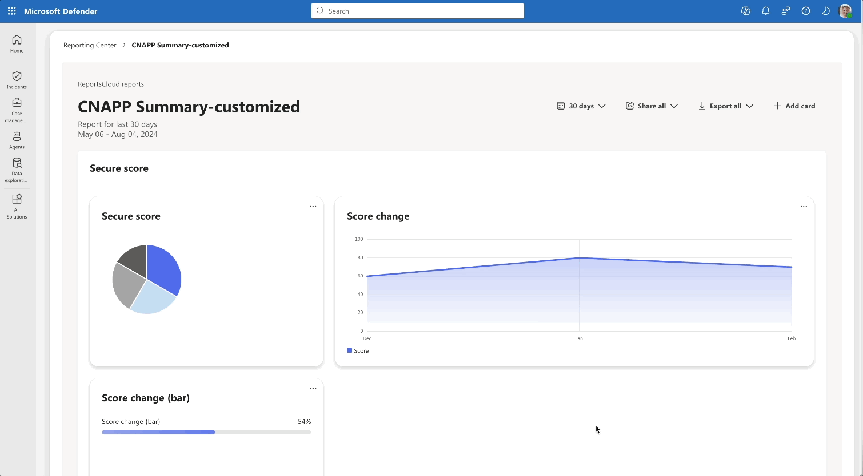Click the Add card button
Screen dimensions: 863x476
click(794, 106)
